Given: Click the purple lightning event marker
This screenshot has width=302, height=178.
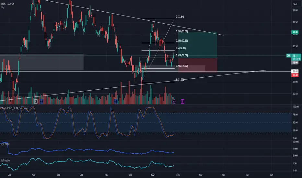Looking at the screenshot, I should [x=174, y=101].
